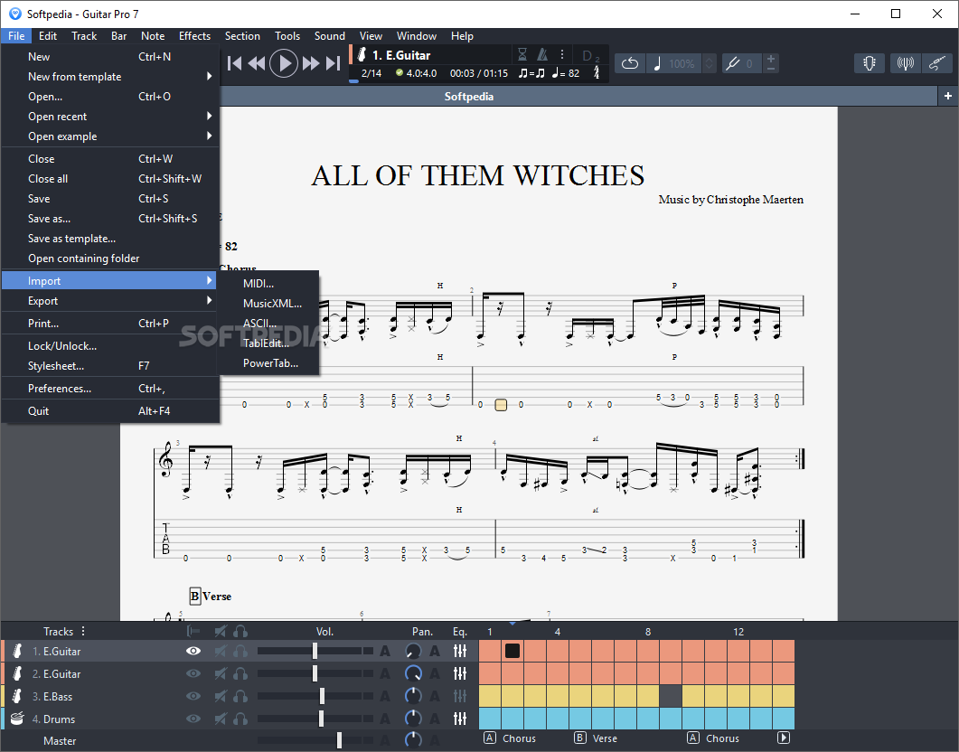Enable loop playback icon
This screenshot has width=959, height=752.
click(630, 63)
